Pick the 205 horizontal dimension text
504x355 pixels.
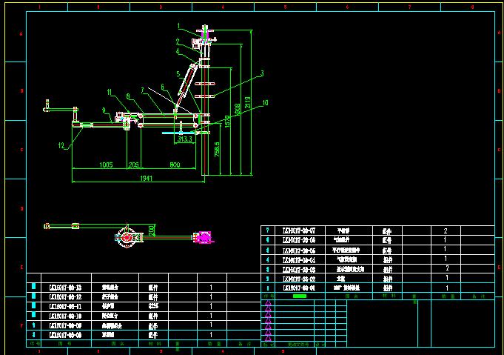click(134, 165)
